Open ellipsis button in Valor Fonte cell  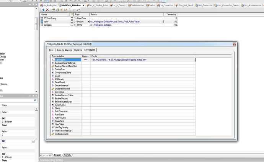tap(162, 21)
